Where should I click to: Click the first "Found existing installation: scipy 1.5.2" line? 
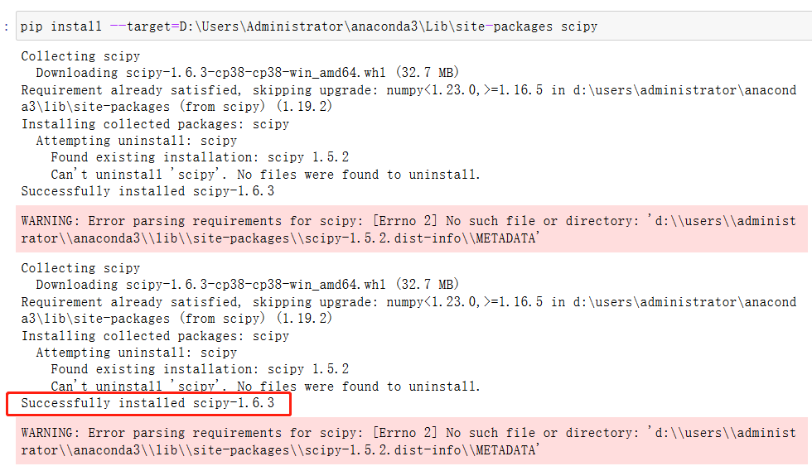[200, 157]
